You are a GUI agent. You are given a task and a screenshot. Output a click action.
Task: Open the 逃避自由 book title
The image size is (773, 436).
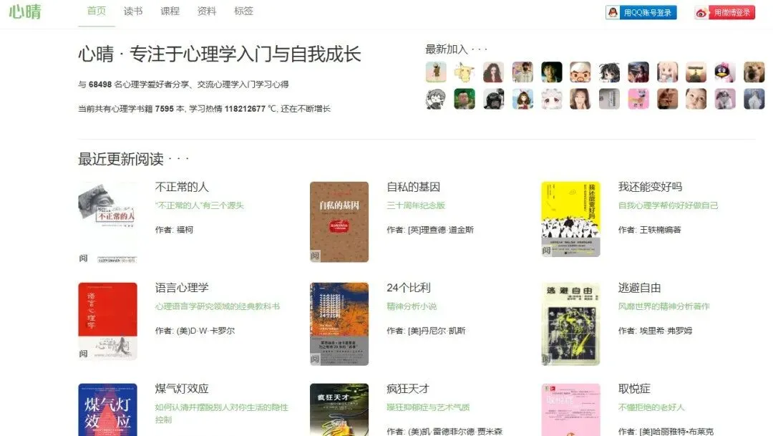[639, 288]
